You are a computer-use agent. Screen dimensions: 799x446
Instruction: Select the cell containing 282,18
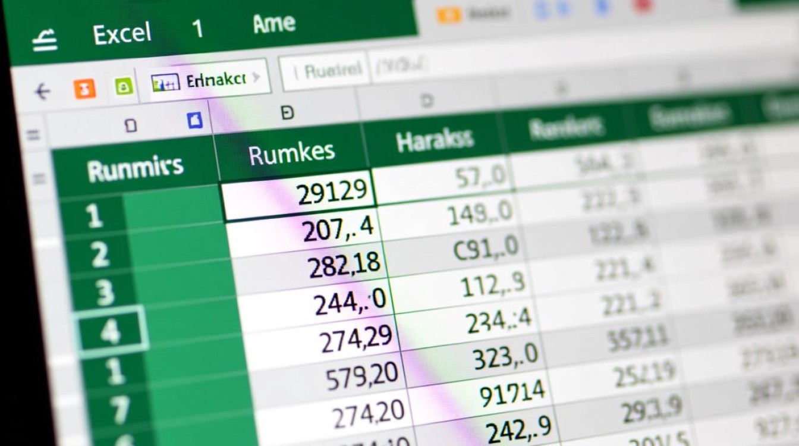pos(311,266)
